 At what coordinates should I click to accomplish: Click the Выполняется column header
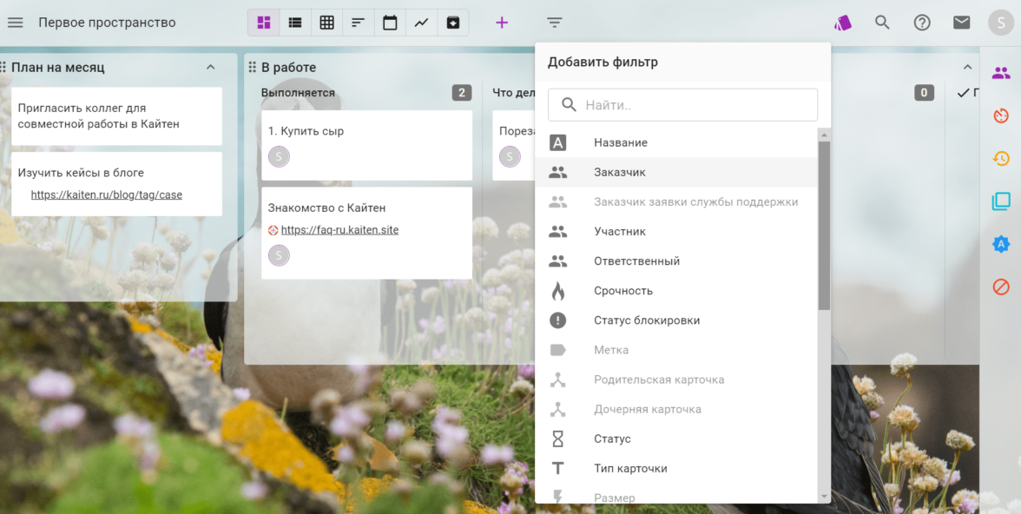(x=299, y=93)
